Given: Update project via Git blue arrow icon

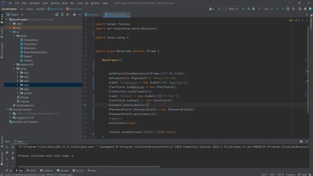Looking at the screenshot, I should pos(272,9).
